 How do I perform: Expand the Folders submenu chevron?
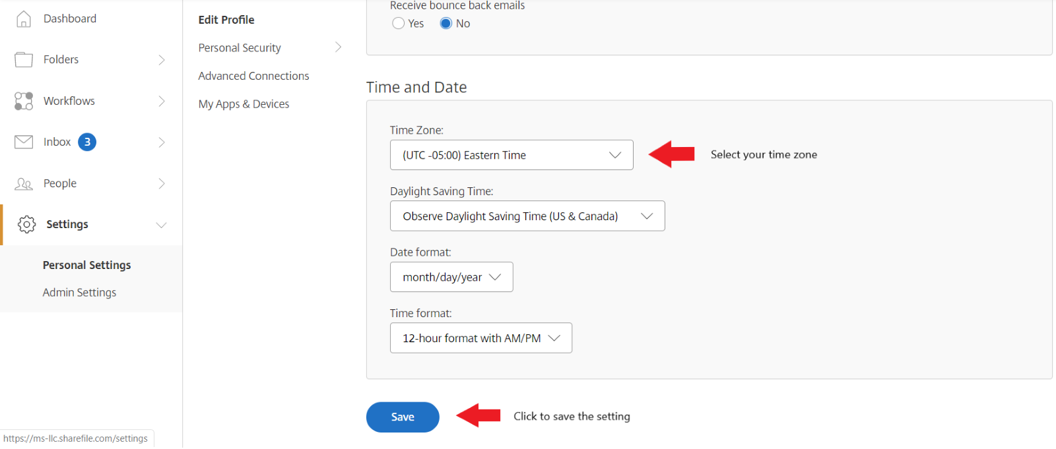tap(162, 60)
